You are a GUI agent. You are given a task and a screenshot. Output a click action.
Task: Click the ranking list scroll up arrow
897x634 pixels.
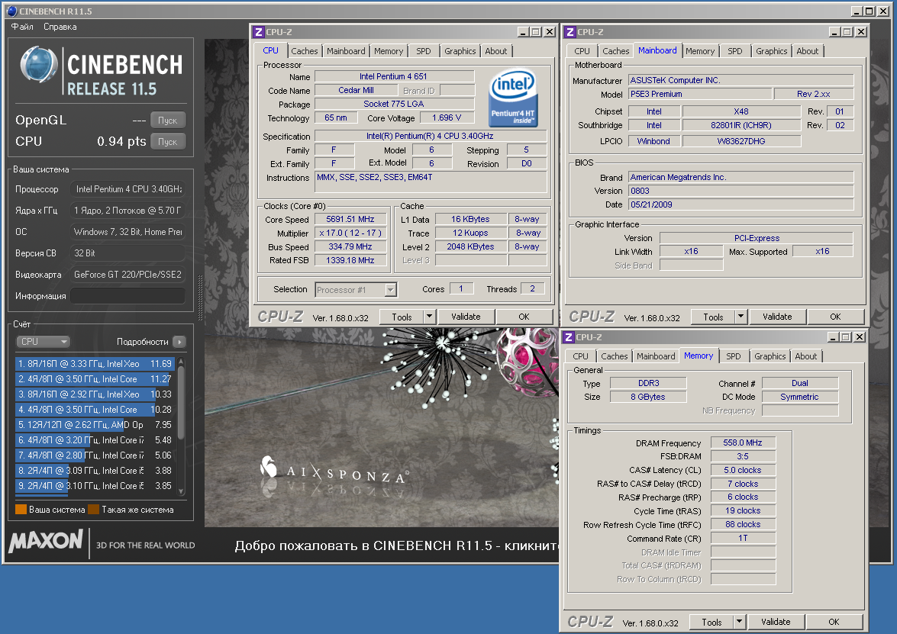(x=182, y=362)
